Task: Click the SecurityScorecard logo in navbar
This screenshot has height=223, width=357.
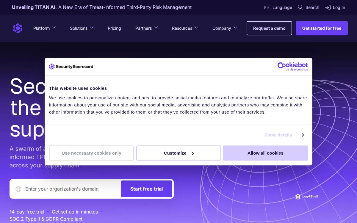Action: (x=18, y=28)
